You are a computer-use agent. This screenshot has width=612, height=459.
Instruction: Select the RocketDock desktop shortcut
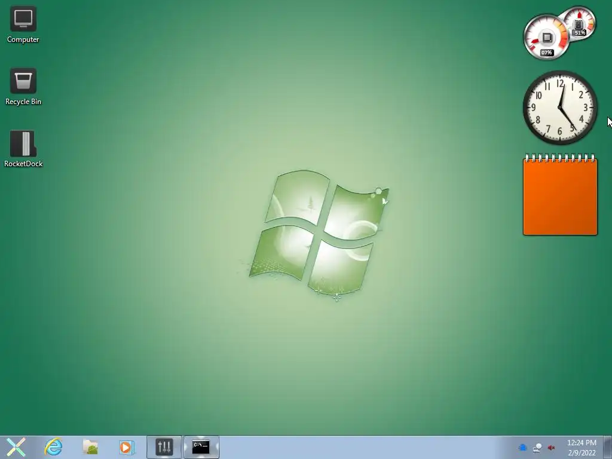(x=23, y=149)
